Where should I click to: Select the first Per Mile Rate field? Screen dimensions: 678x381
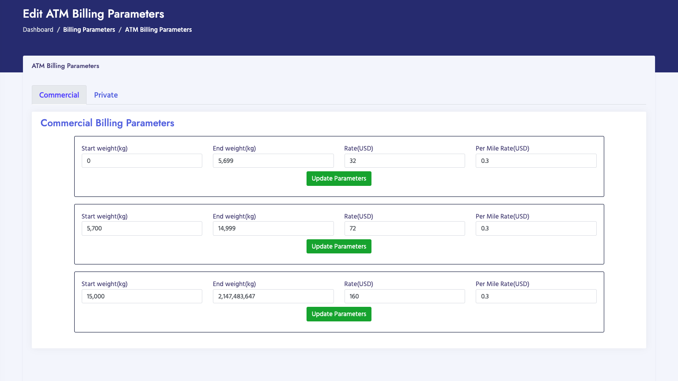tap(536, 161)
